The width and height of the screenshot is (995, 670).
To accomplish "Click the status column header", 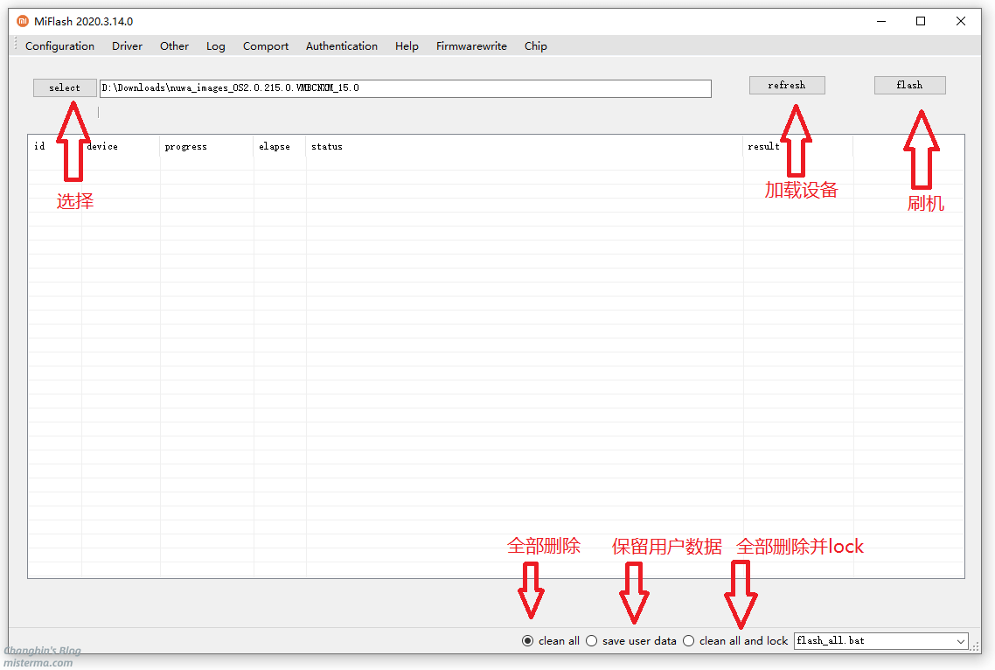I will pos(327,147).
